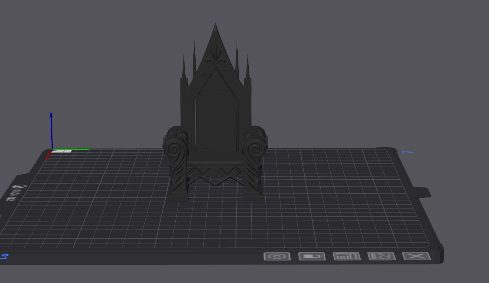
Task: Arrange objects on the plate using the layout icon
Action: tap(347, 256)
